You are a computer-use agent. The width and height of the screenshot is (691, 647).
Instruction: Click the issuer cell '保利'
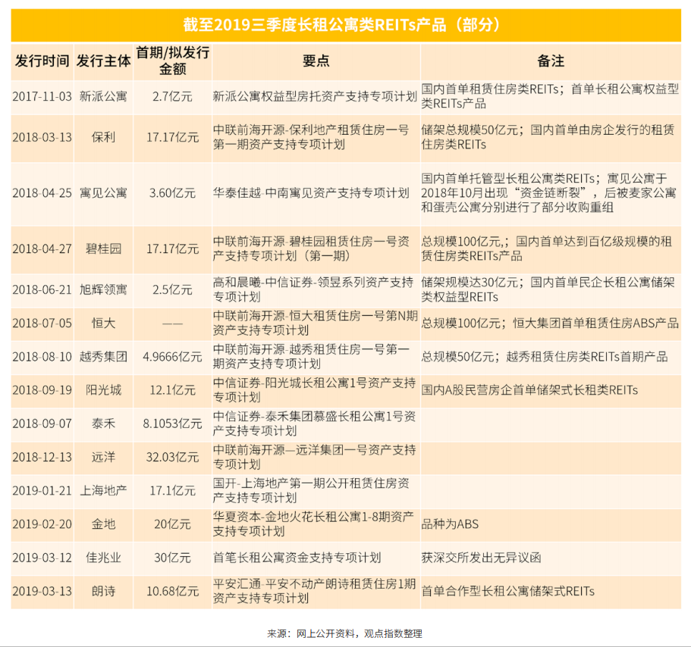[104, 137]
